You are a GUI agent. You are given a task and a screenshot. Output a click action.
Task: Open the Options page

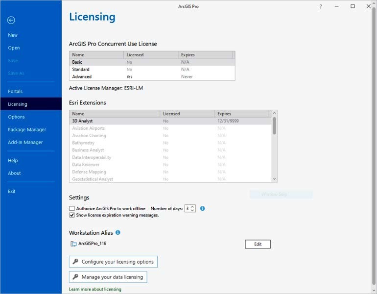(16, 117)
